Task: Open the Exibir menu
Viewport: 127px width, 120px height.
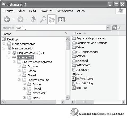Action: pos(33,11)
